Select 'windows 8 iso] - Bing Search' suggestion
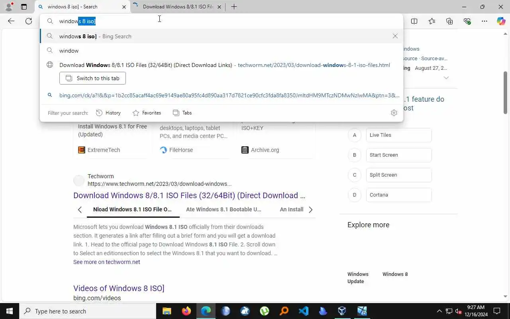The image size is (510, 319). point(222,36)
